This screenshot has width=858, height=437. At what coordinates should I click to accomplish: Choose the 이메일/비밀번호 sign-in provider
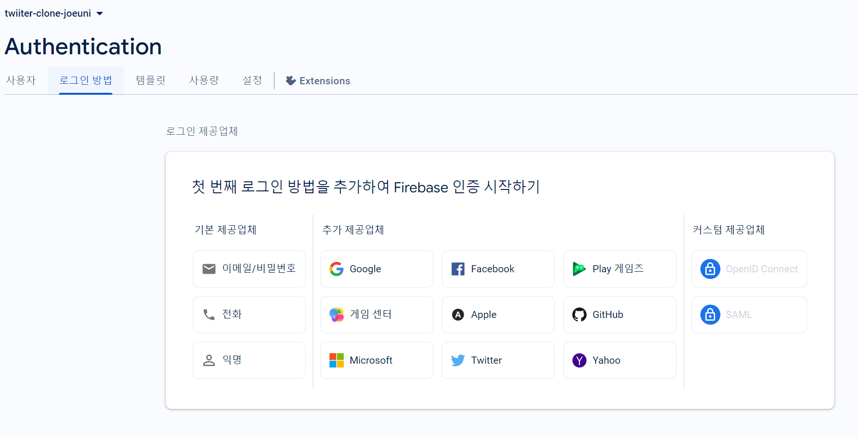tap(249, 269)
